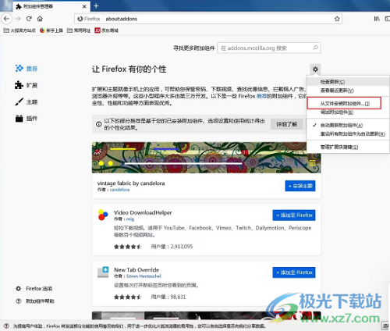
Task: Open the 新手上路 bookmark
Action: [51, 30]
